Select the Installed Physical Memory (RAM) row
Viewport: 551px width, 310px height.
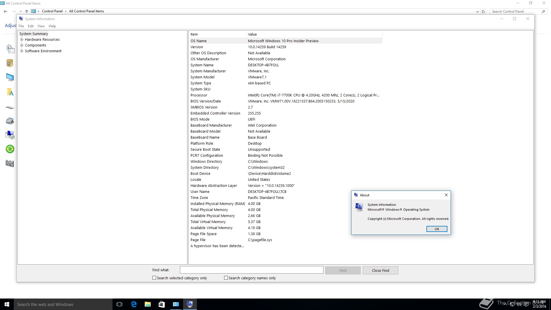coord(286,204)
